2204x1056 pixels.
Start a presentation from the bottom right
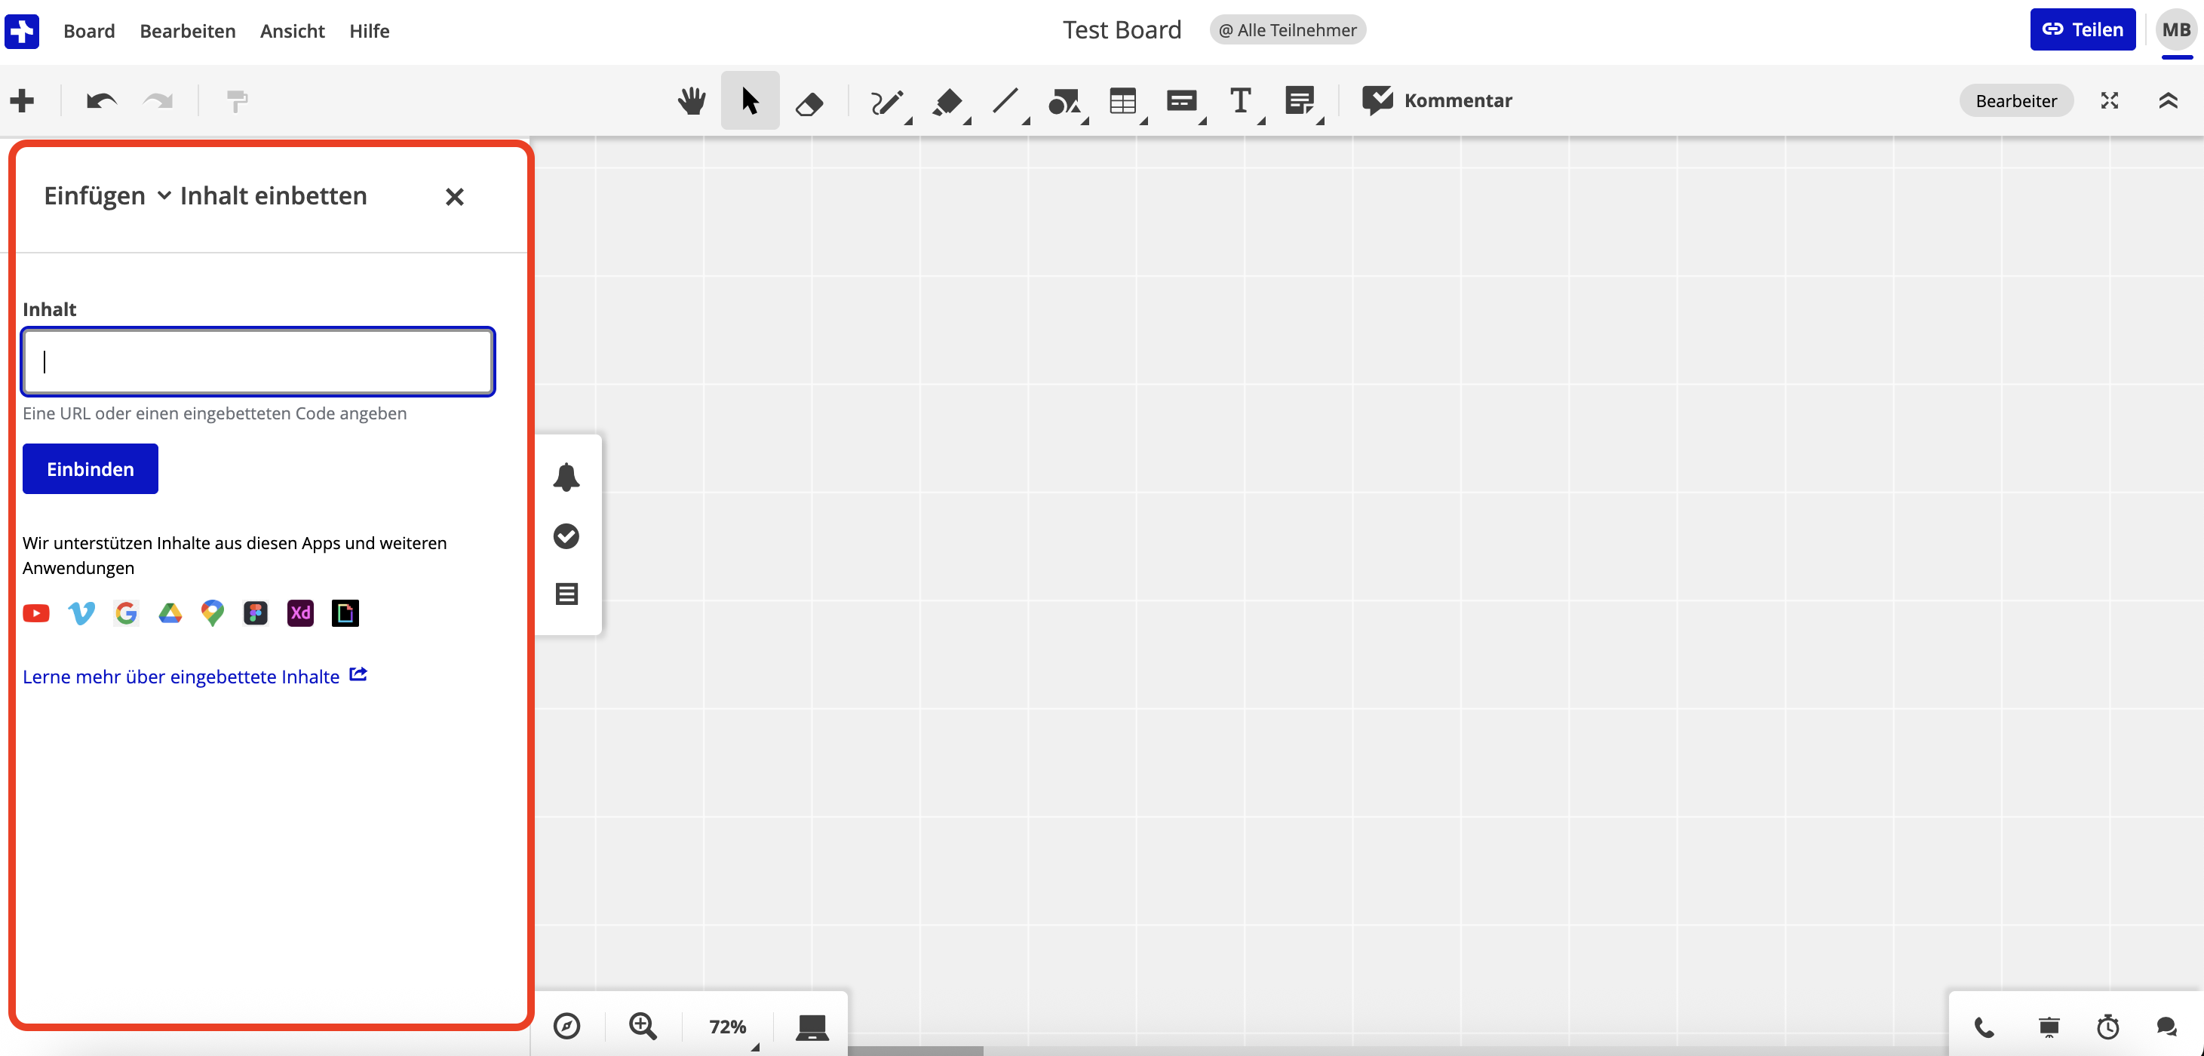(x=2049, y=1029)
